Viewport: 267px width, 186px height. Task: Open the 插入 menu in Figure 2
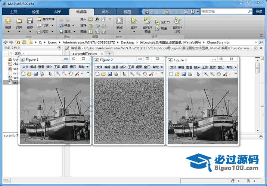click(123, 67)
